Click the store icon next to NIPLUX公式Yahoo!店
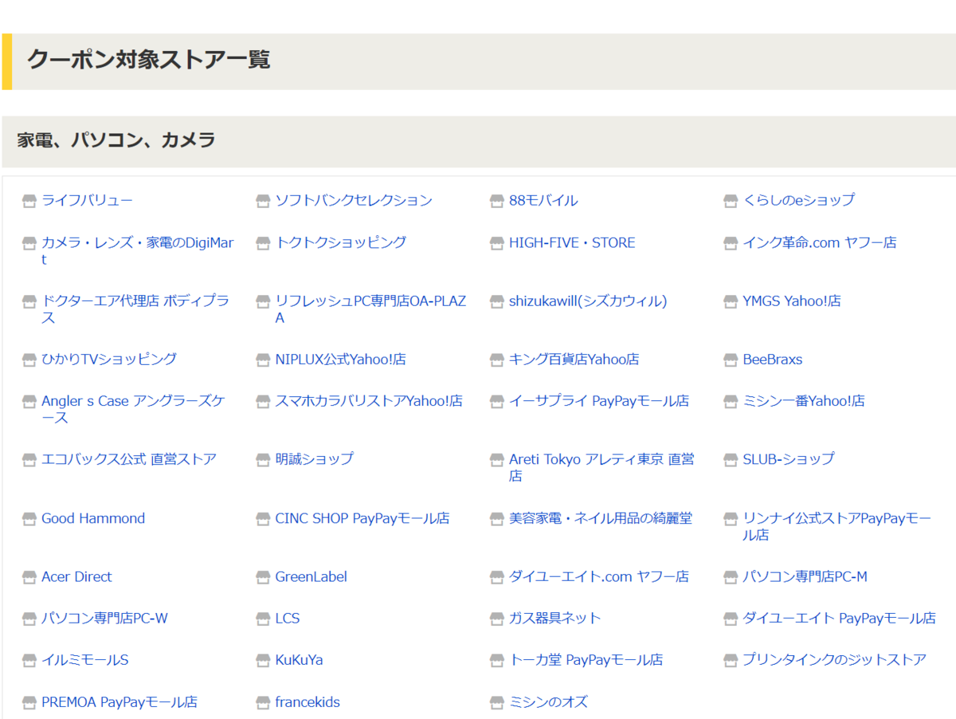The height and width of the screenshot is (719, 956). 263,359
